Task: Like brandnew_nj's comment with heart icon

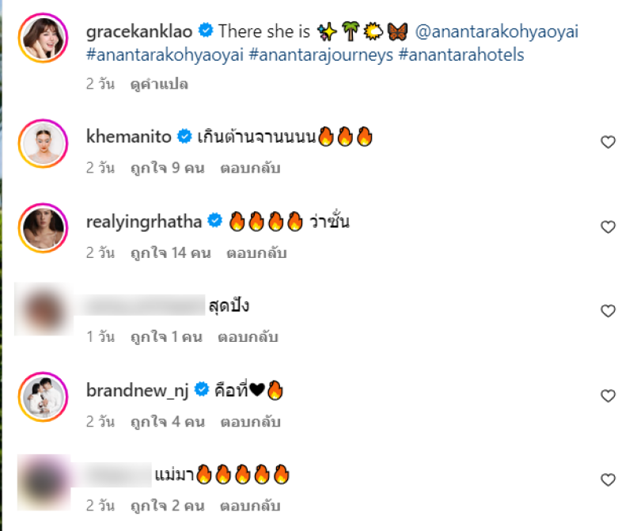Action: pyautogui.click(x=608, y=396)
